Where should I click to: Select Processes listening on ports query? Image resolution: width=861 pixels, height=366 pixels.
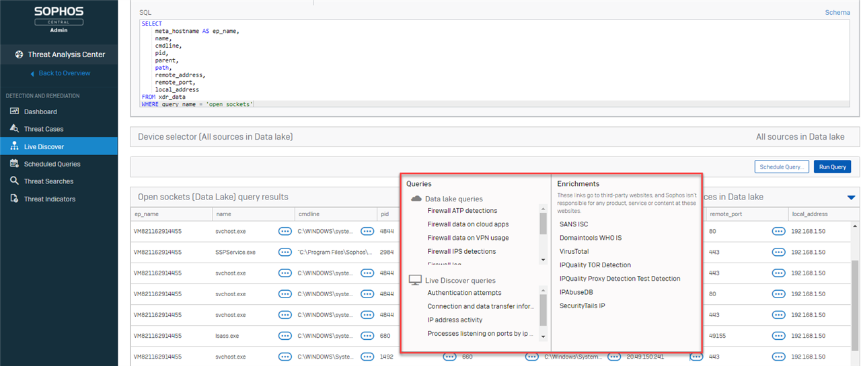pos(481,333)
